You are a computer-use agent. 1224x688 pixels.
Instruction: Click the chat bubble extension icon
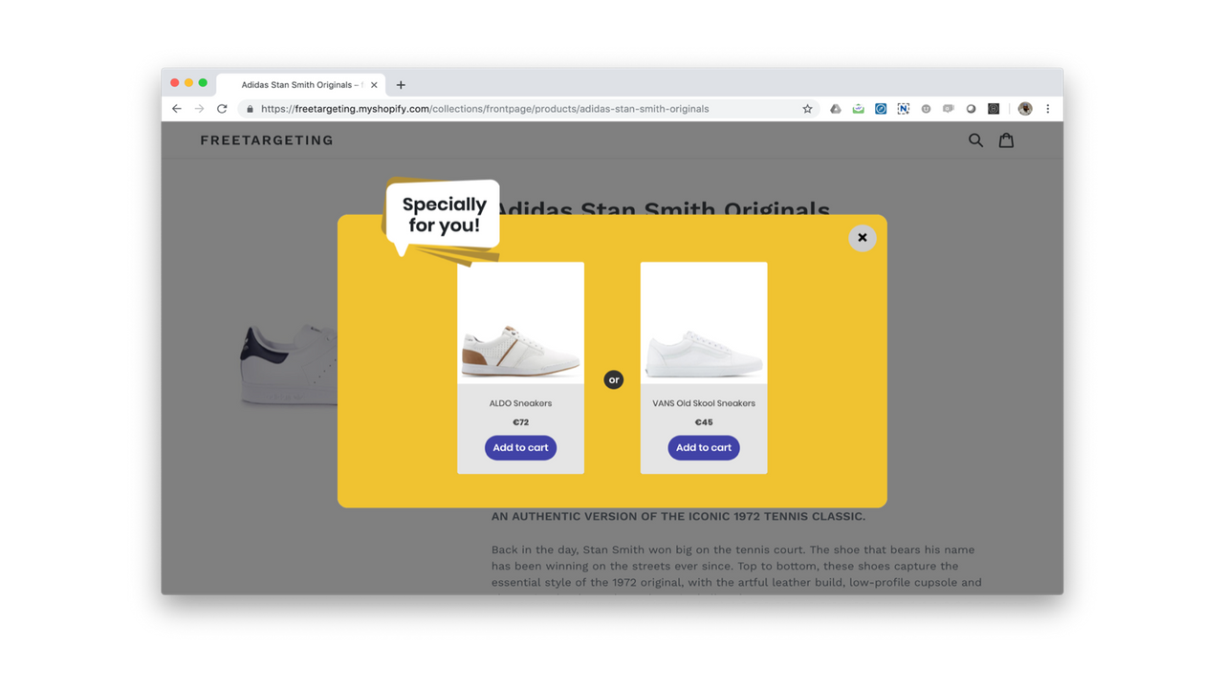(948, 108)
